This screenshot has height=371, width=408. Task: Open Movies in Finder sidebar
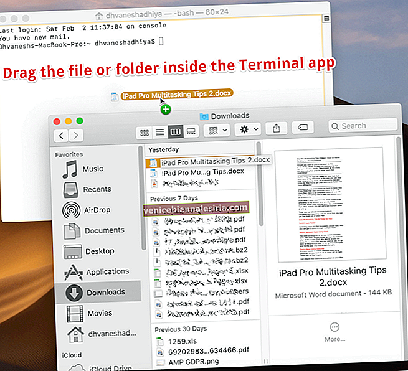point(89,314)
